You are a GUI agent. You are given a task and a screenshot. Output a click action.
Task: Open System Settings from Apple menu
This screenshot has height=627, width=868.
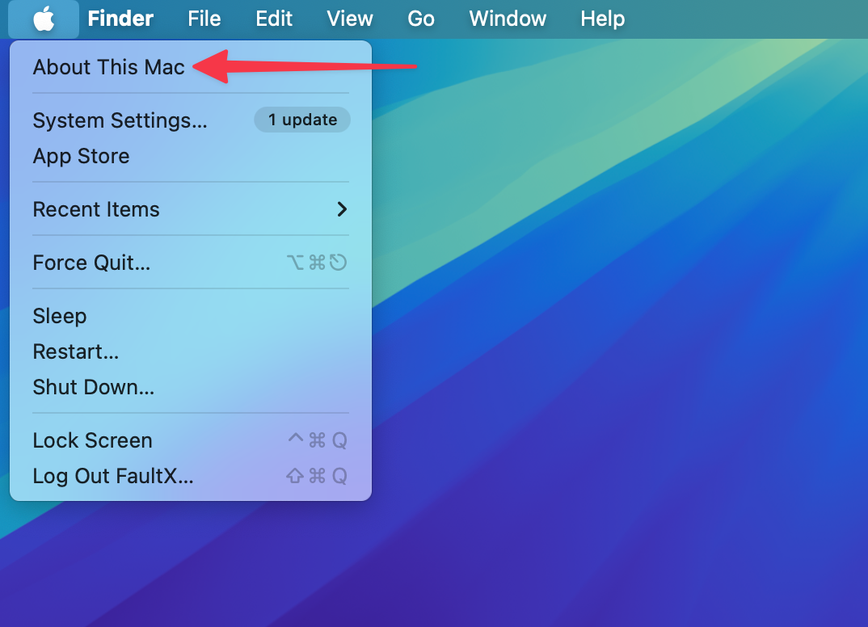point(120,120)
